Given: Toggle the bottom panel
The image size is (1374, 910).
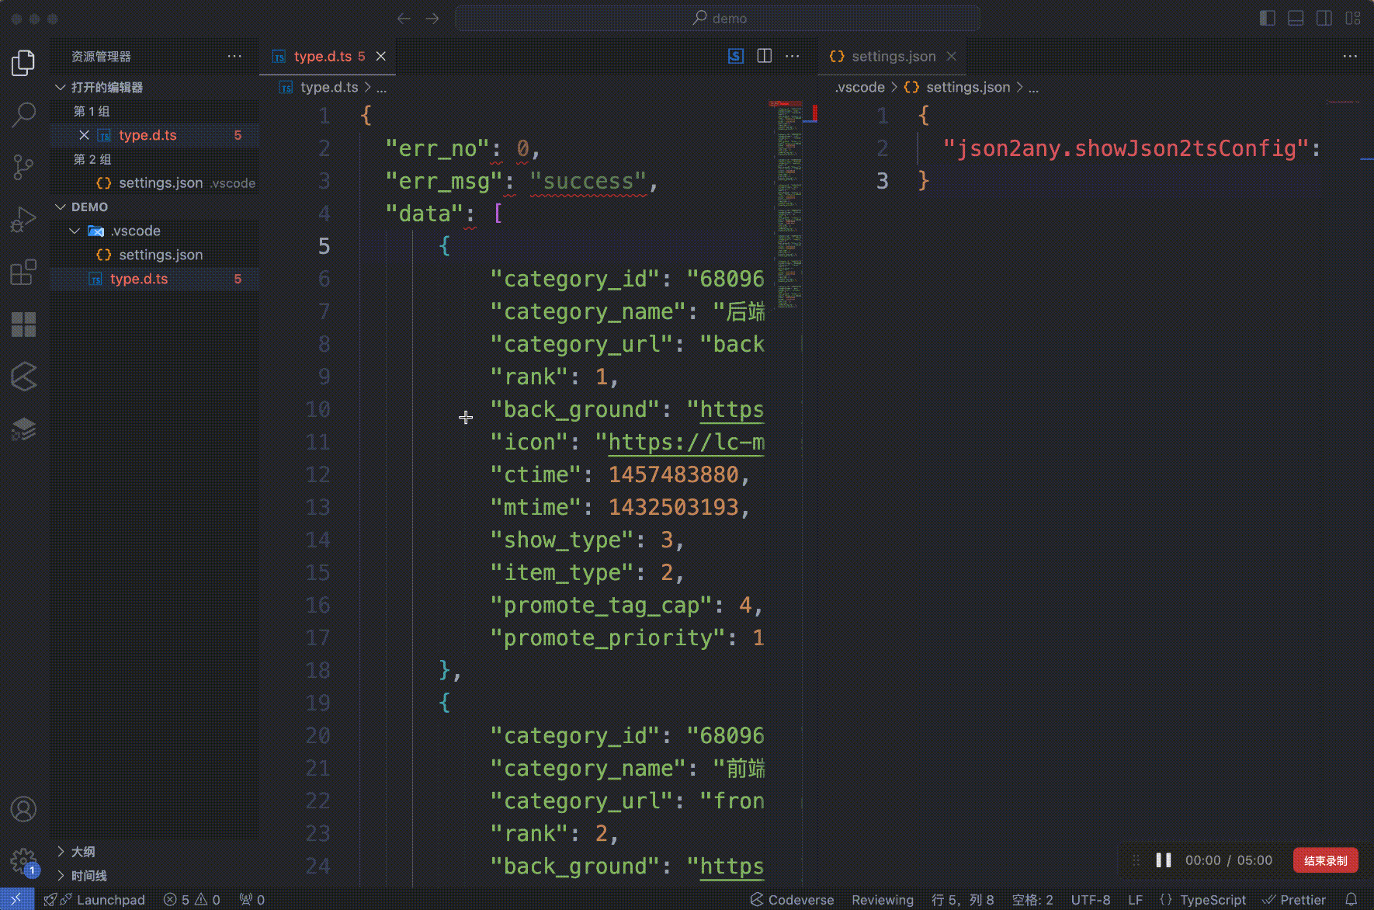Looking at the screenshot, I should (1296, 18).
